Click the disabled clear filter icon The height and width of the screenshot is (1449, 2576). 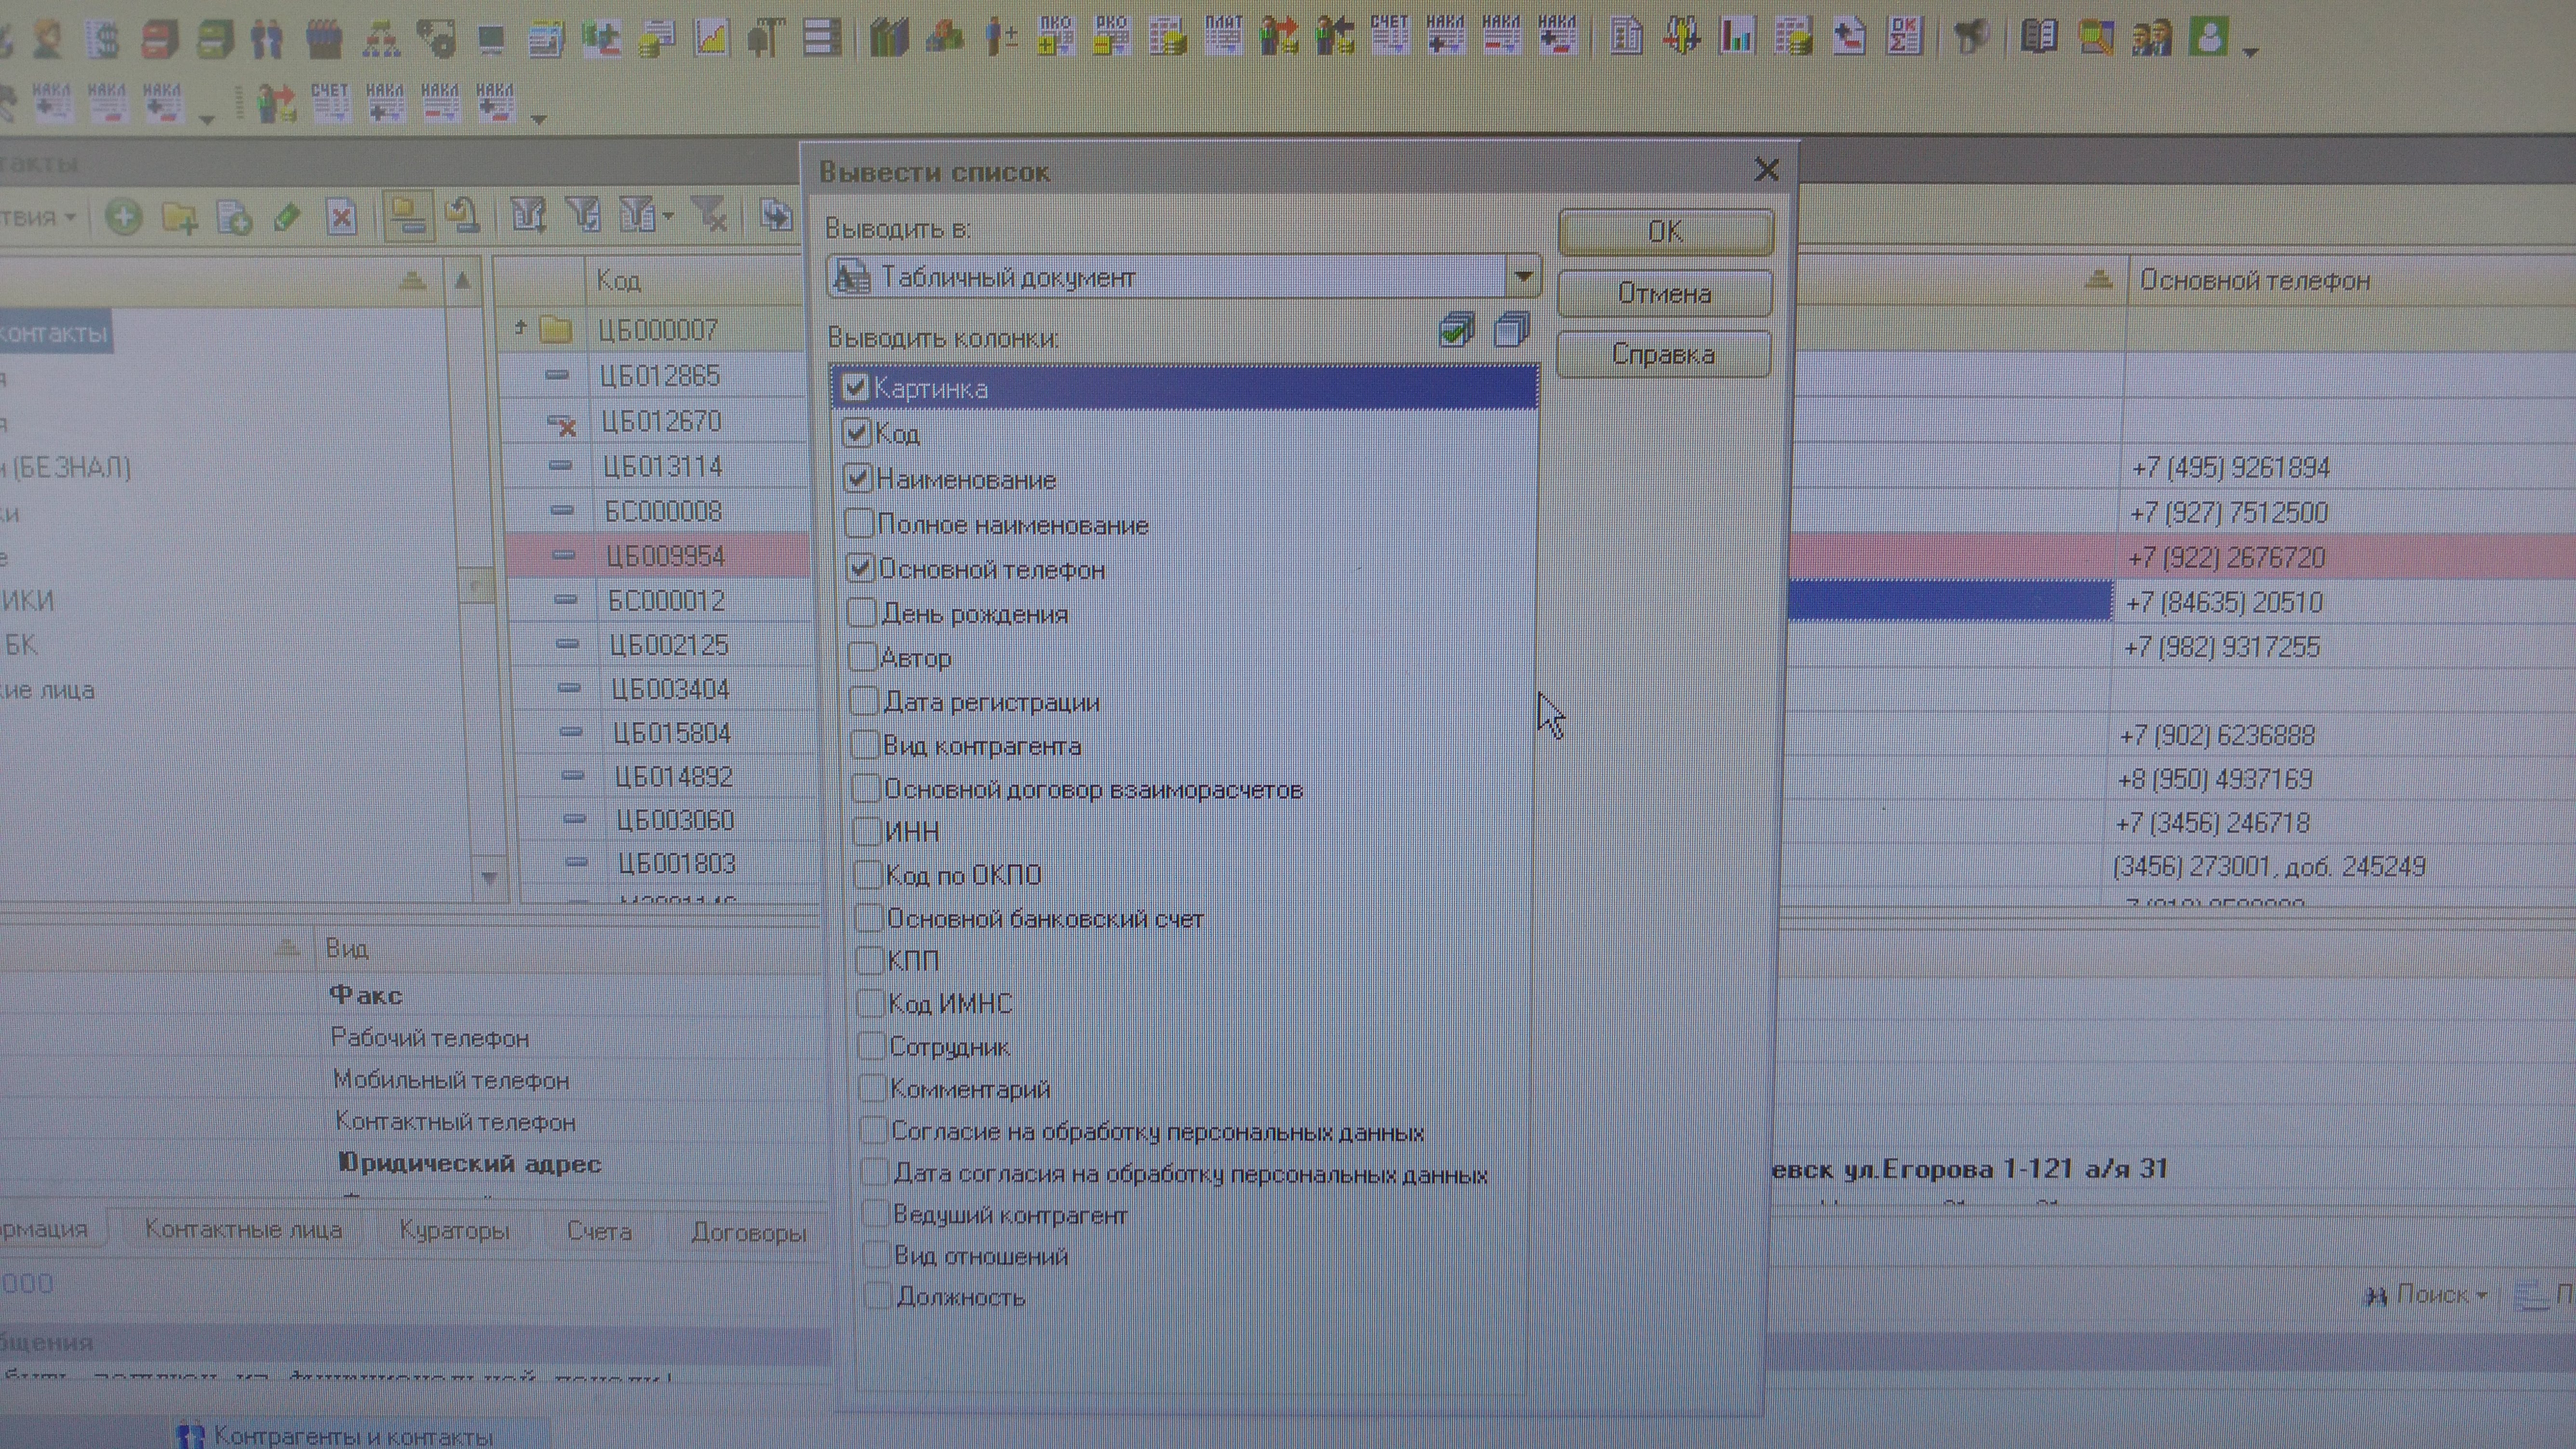click(710, 214)
